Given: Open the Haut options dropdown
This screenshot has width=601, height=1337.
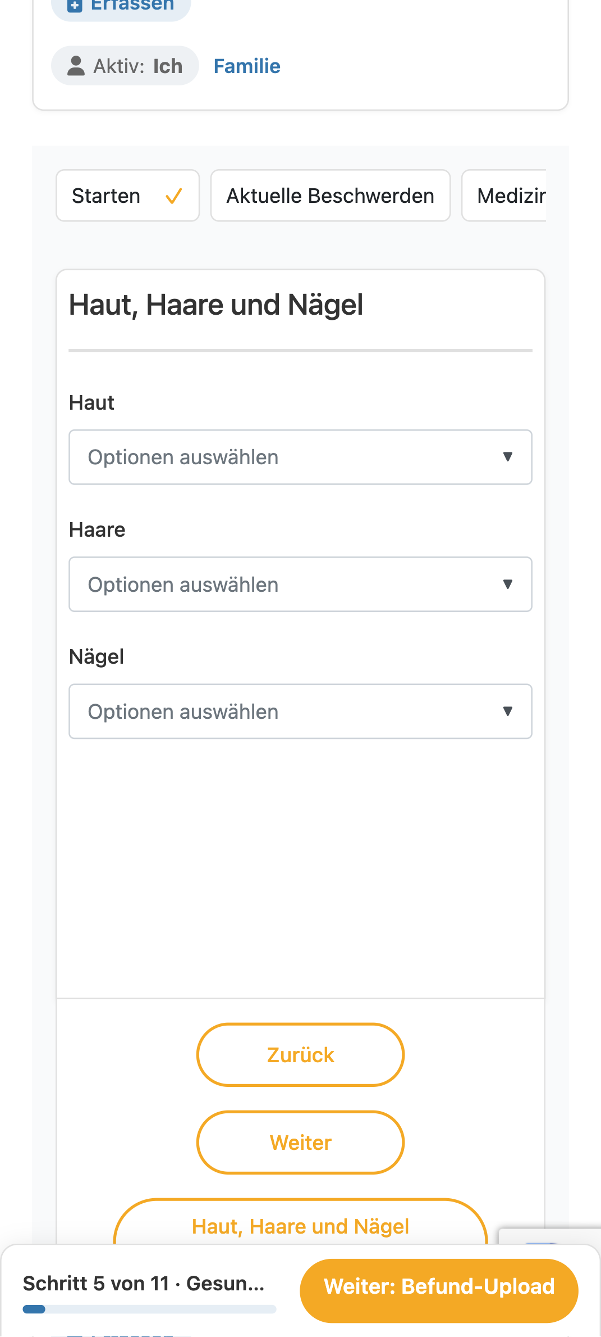Looking at the screenshot, I should click(x=300, y=457).
